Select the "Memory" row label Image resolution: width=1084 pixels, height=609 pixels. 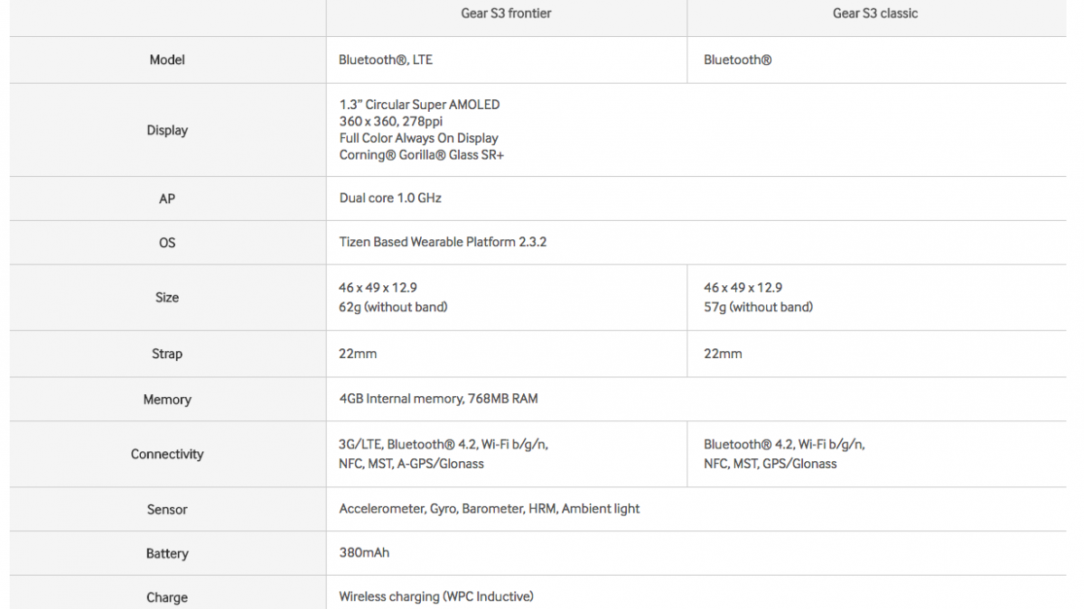pos(167,399)
